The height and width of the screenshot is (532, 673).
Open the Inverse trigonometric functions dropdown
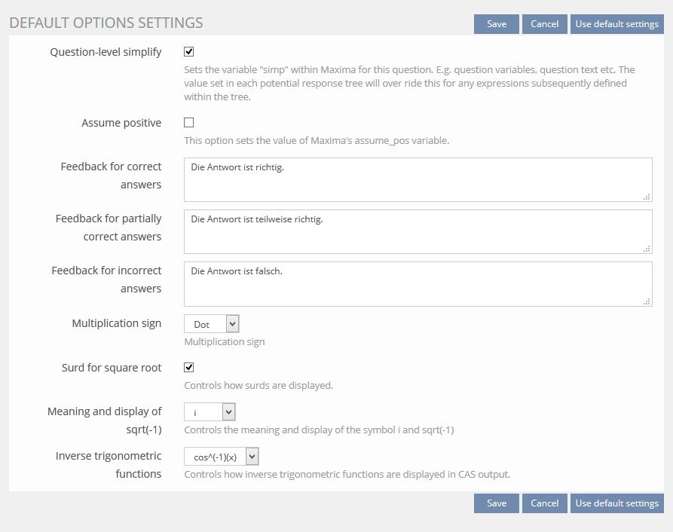[x=222, y=457]
